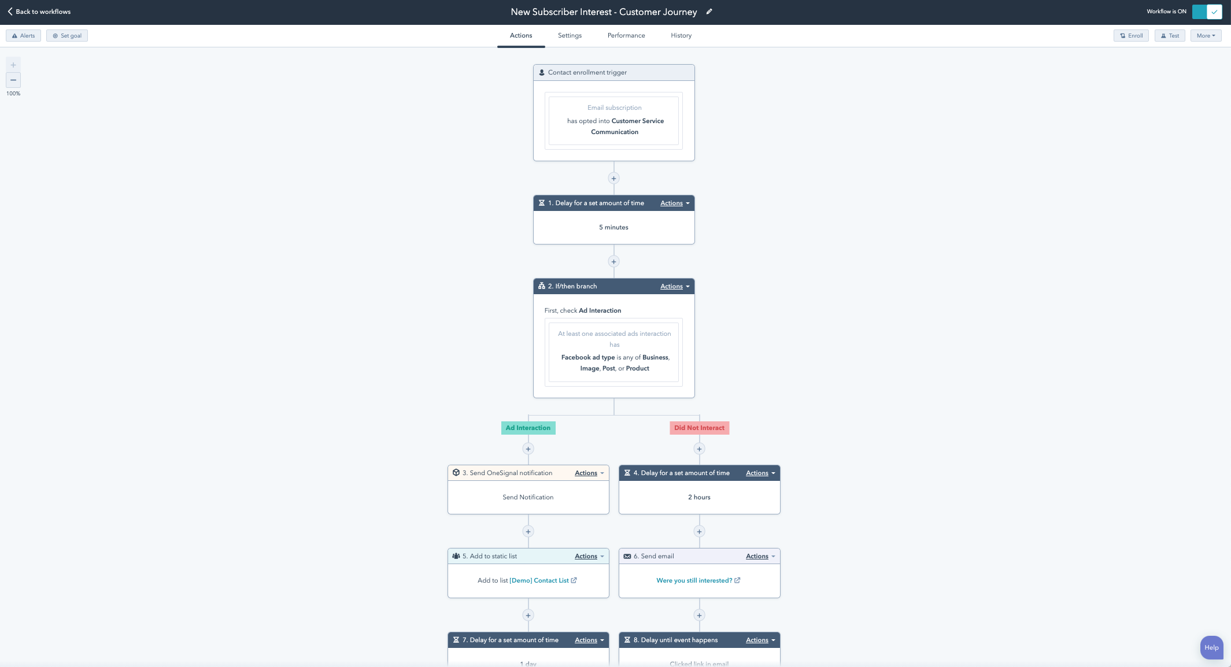Screen dimensions: 1231x667
Task: Open the Help widget
Action: point(1211,647)
